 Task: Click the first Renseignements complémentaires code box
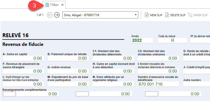[9, 94]
